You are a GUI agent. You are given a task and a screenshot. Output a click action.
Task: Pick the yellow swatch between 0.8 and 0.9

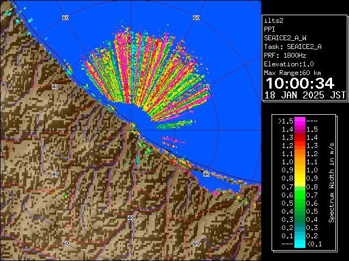pyautogui.click(x=300, y=178)
